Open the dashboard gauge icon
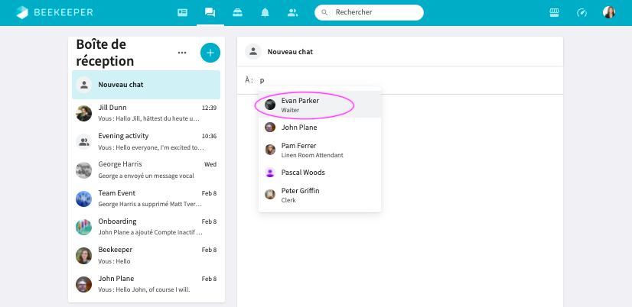 pyautogui.click(x=582, y=12)
